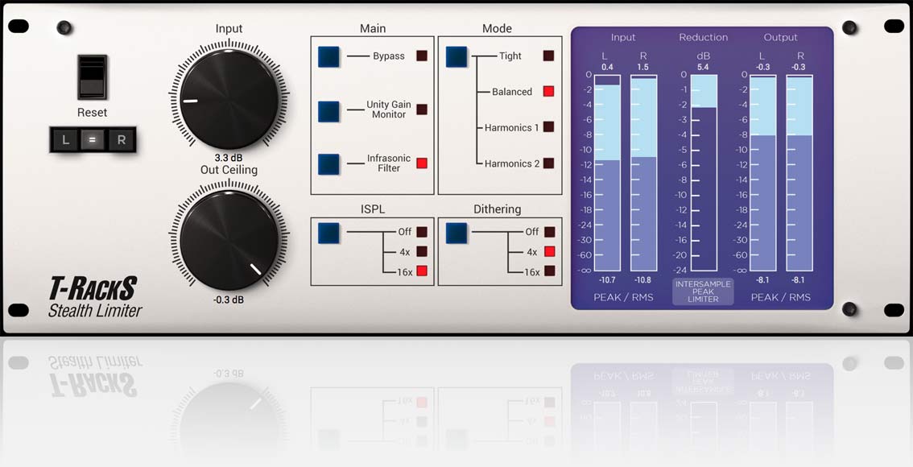The image size is (913, 467).
Task: Click the Dithering selector button
Action: (456, 232)
